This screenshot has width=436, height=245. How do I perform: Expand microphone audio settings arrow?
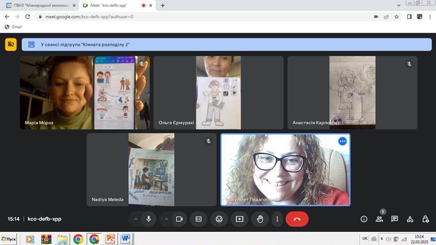coord(136,219)
